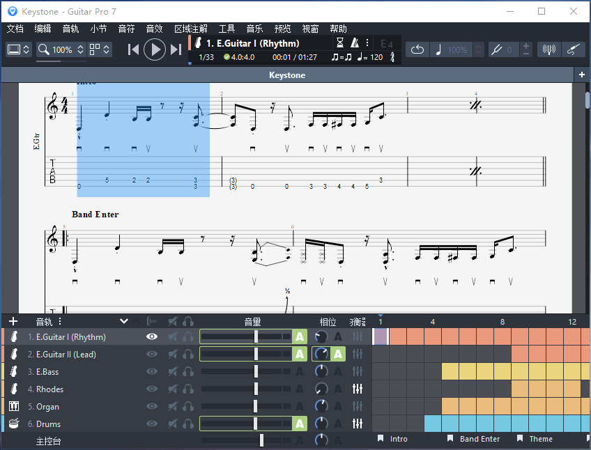This screenshot has height=450, width=591.
Task: Toggle the count-in hourglass icon
Action: pyautogui.click(x=339, y=42)
